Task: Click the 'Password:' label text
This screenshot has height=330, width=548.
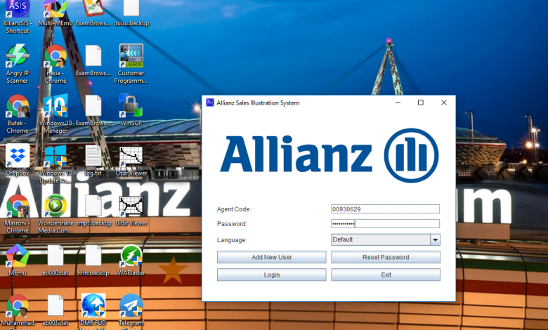Action: tap(232, 224)
